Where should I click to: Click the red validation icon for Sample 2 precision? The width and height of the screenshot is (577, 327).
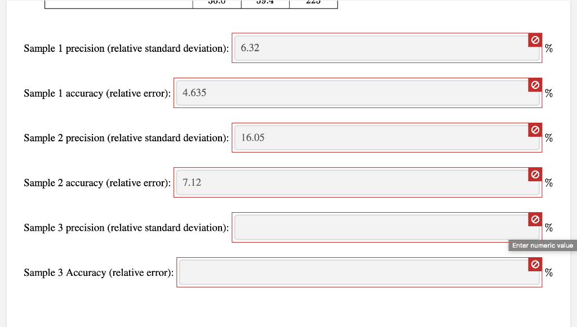(x=535, y=129)
